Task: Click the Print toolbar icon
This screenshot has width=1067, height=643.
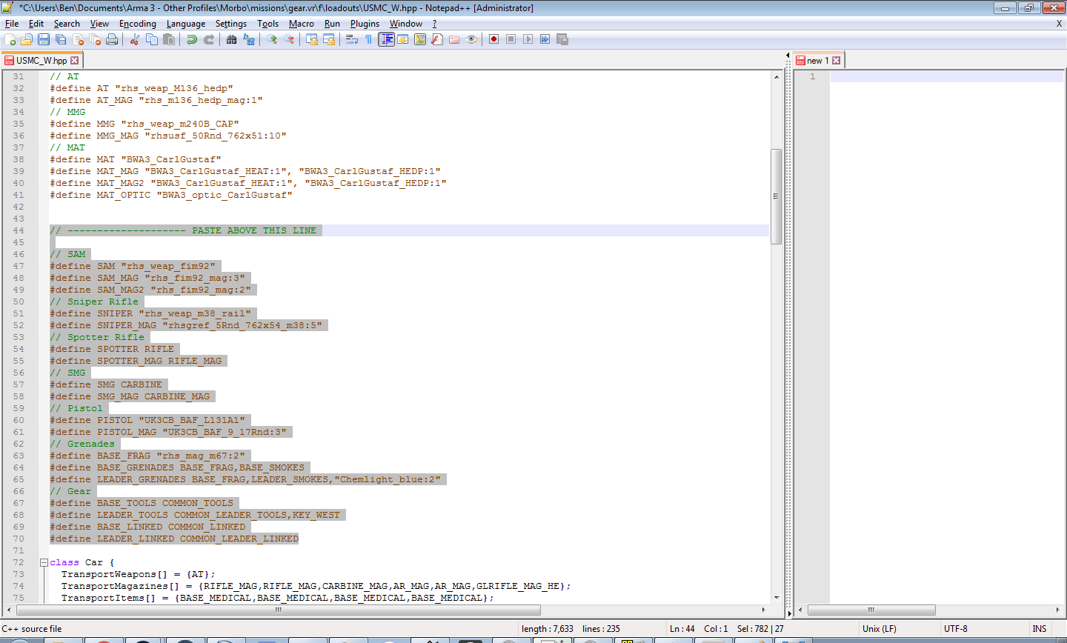Action: pyautogui.click(x=112, y=39)
